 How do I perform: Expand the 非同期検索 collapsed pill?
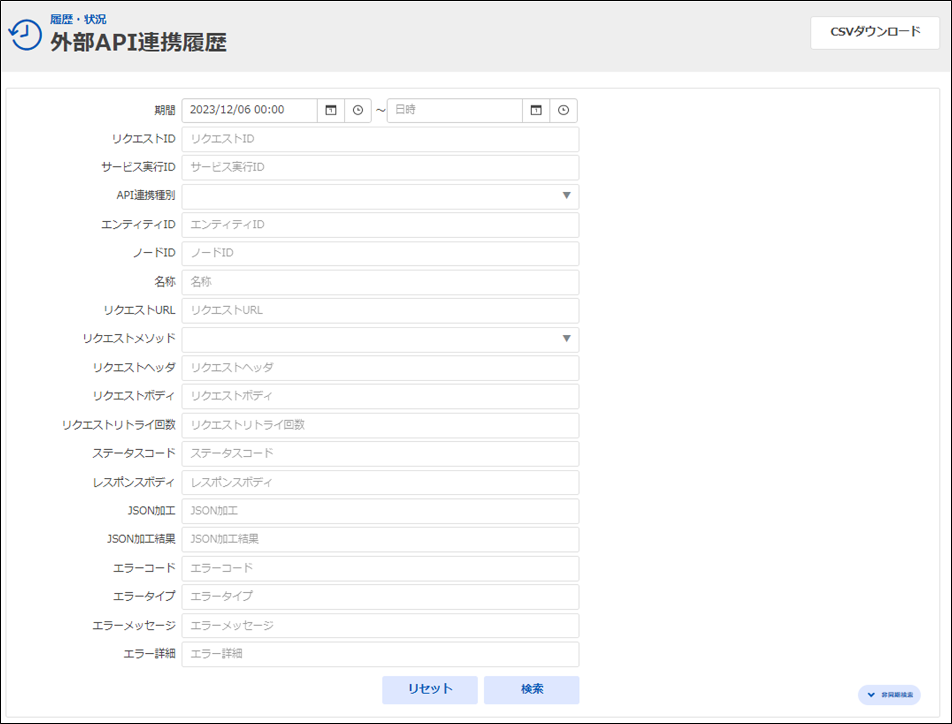pos(889,695)
